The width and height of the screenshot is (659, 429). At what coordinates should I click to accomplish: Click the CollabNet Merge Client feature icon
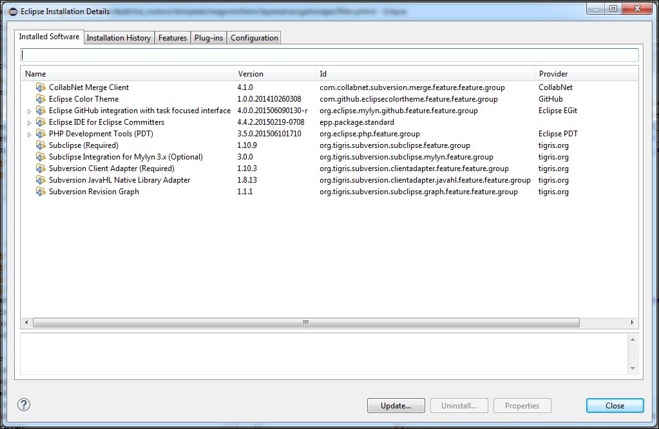click(41, 87)
